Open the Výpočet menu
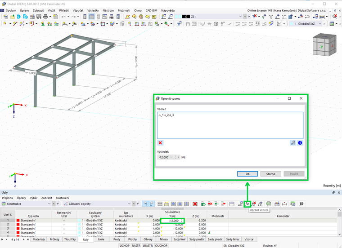This screenshot has height=248, width=342. (x=78, y=10)
